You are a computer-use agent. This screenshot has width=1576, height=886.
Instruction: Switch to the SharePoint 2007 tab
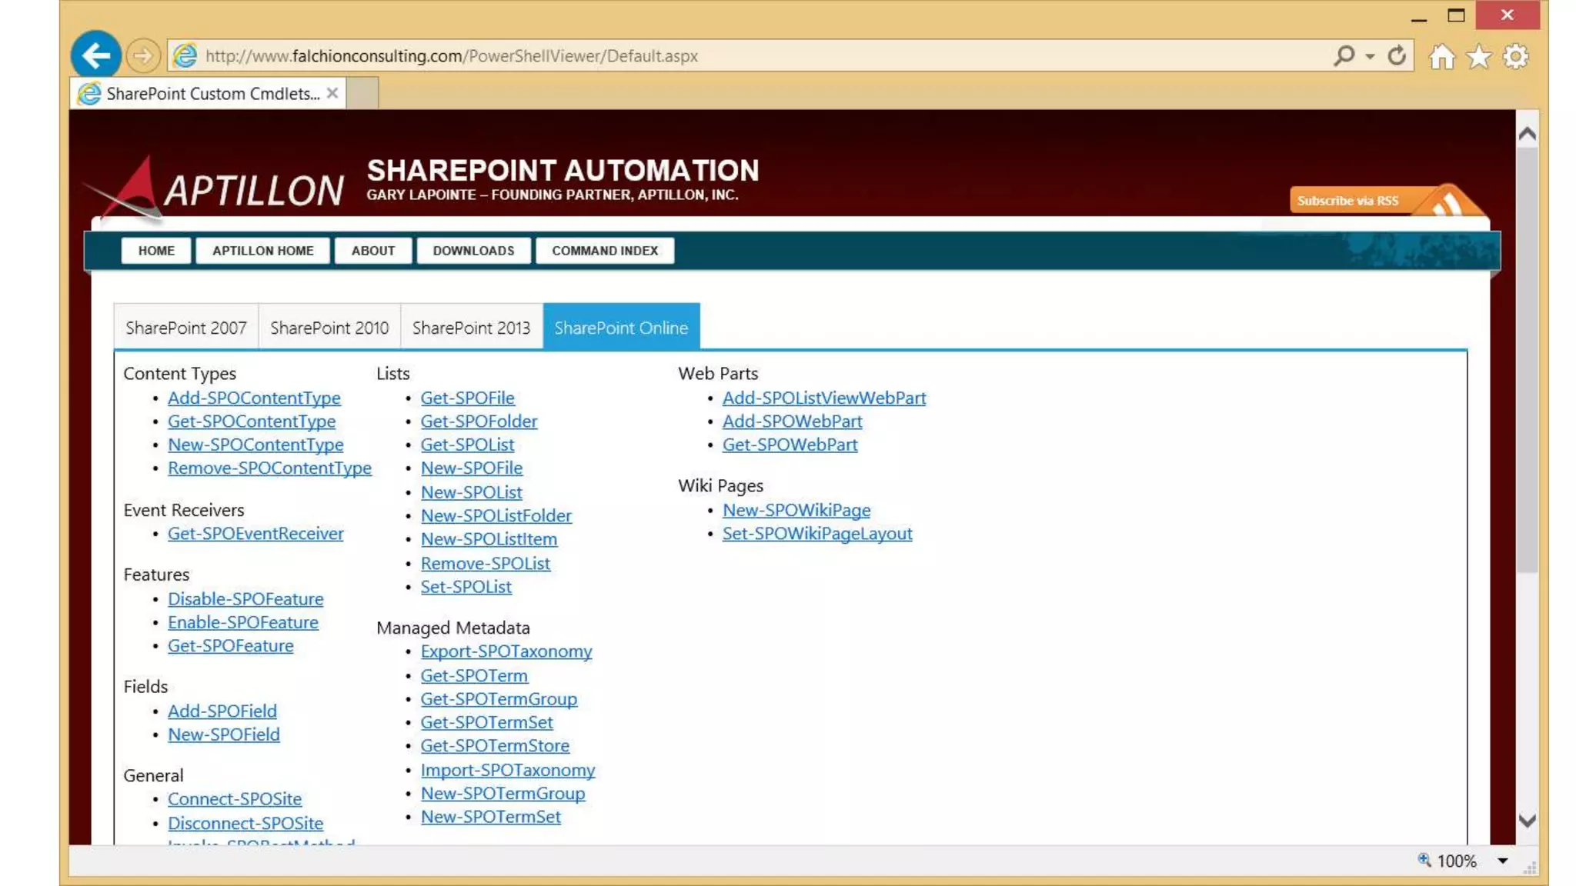coord(186,328)
